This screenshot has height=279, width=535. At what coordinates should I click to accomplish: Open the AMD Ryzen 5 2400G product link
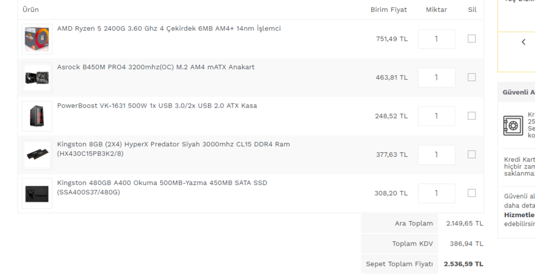[169, 29]
